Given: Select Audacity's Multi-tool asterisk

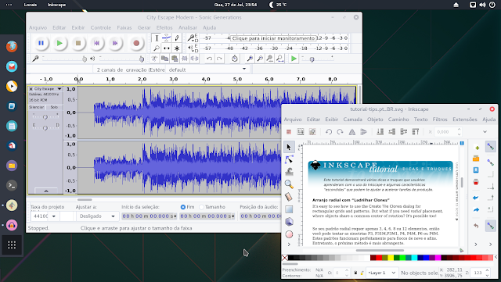Looking at the screenshot, I should click(177, 48).
